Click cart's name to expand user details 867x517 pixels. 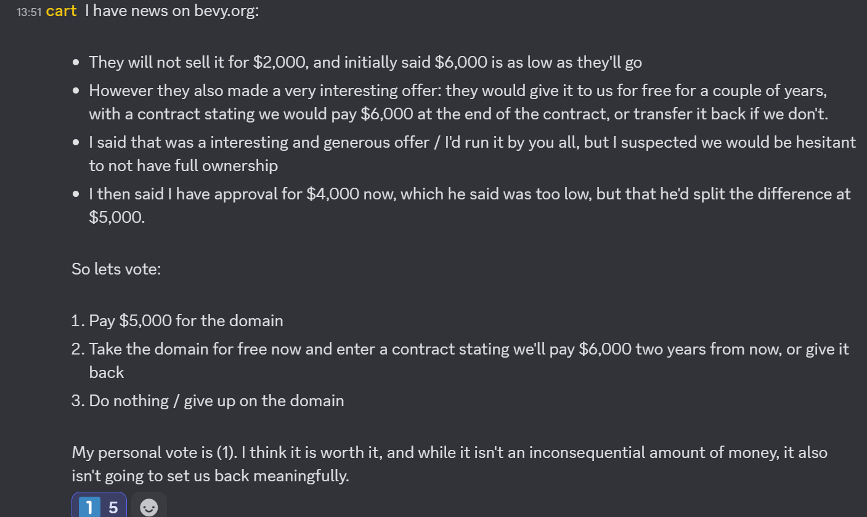pos(61,10)
